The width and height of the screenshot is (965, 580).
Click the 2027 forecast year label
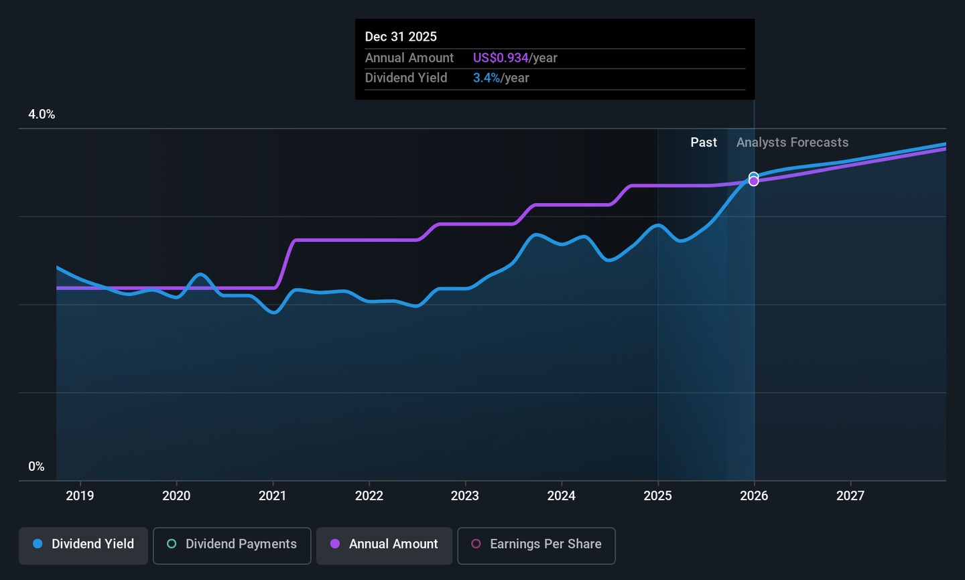point(850,496)
